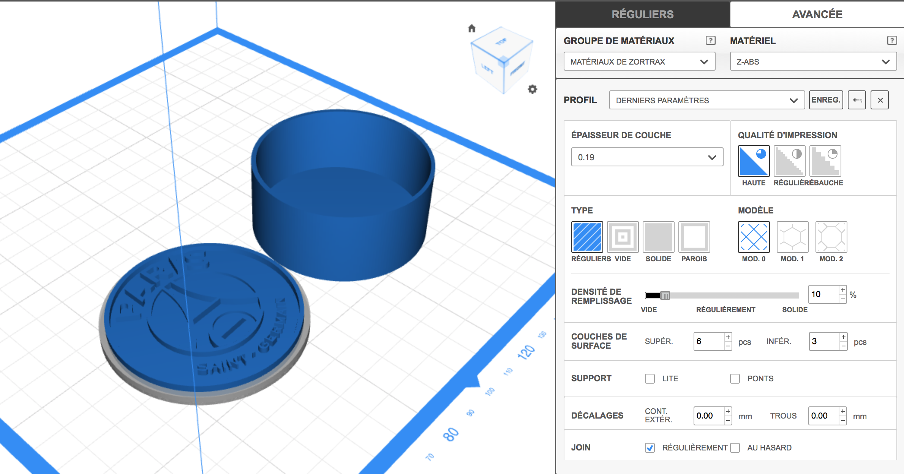Open Matériel help icon

coord(892,40)
